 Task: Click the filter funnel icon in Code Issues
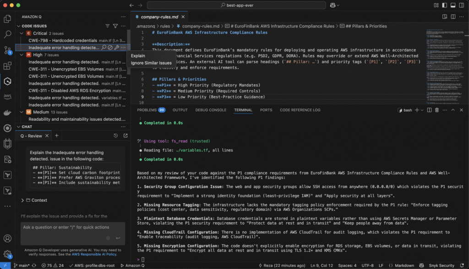pos(115,26)
